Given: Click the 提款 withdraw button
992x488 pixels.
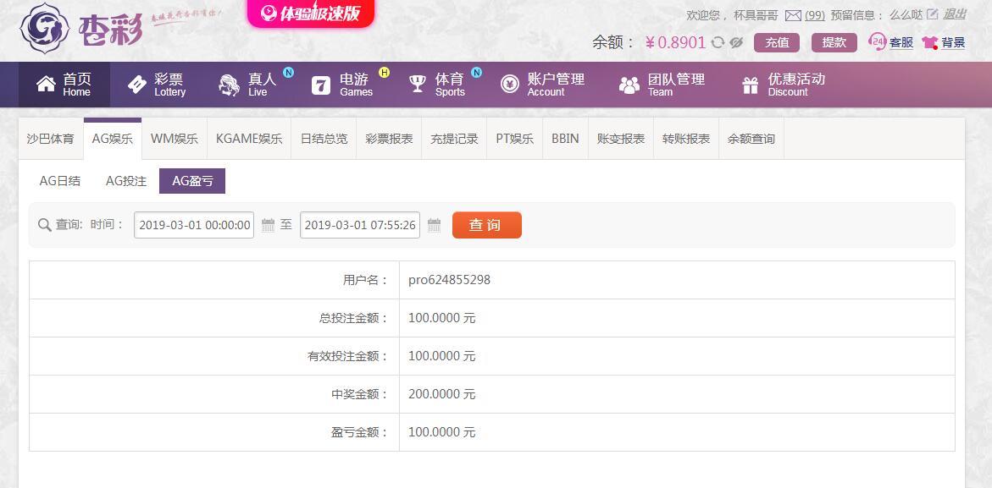Looking at the screenshot, I should (834, 42).
